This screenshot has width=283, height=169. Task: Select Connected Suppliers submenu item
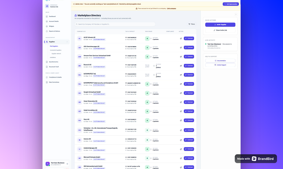pyautogui.click(x=56, y=50)
